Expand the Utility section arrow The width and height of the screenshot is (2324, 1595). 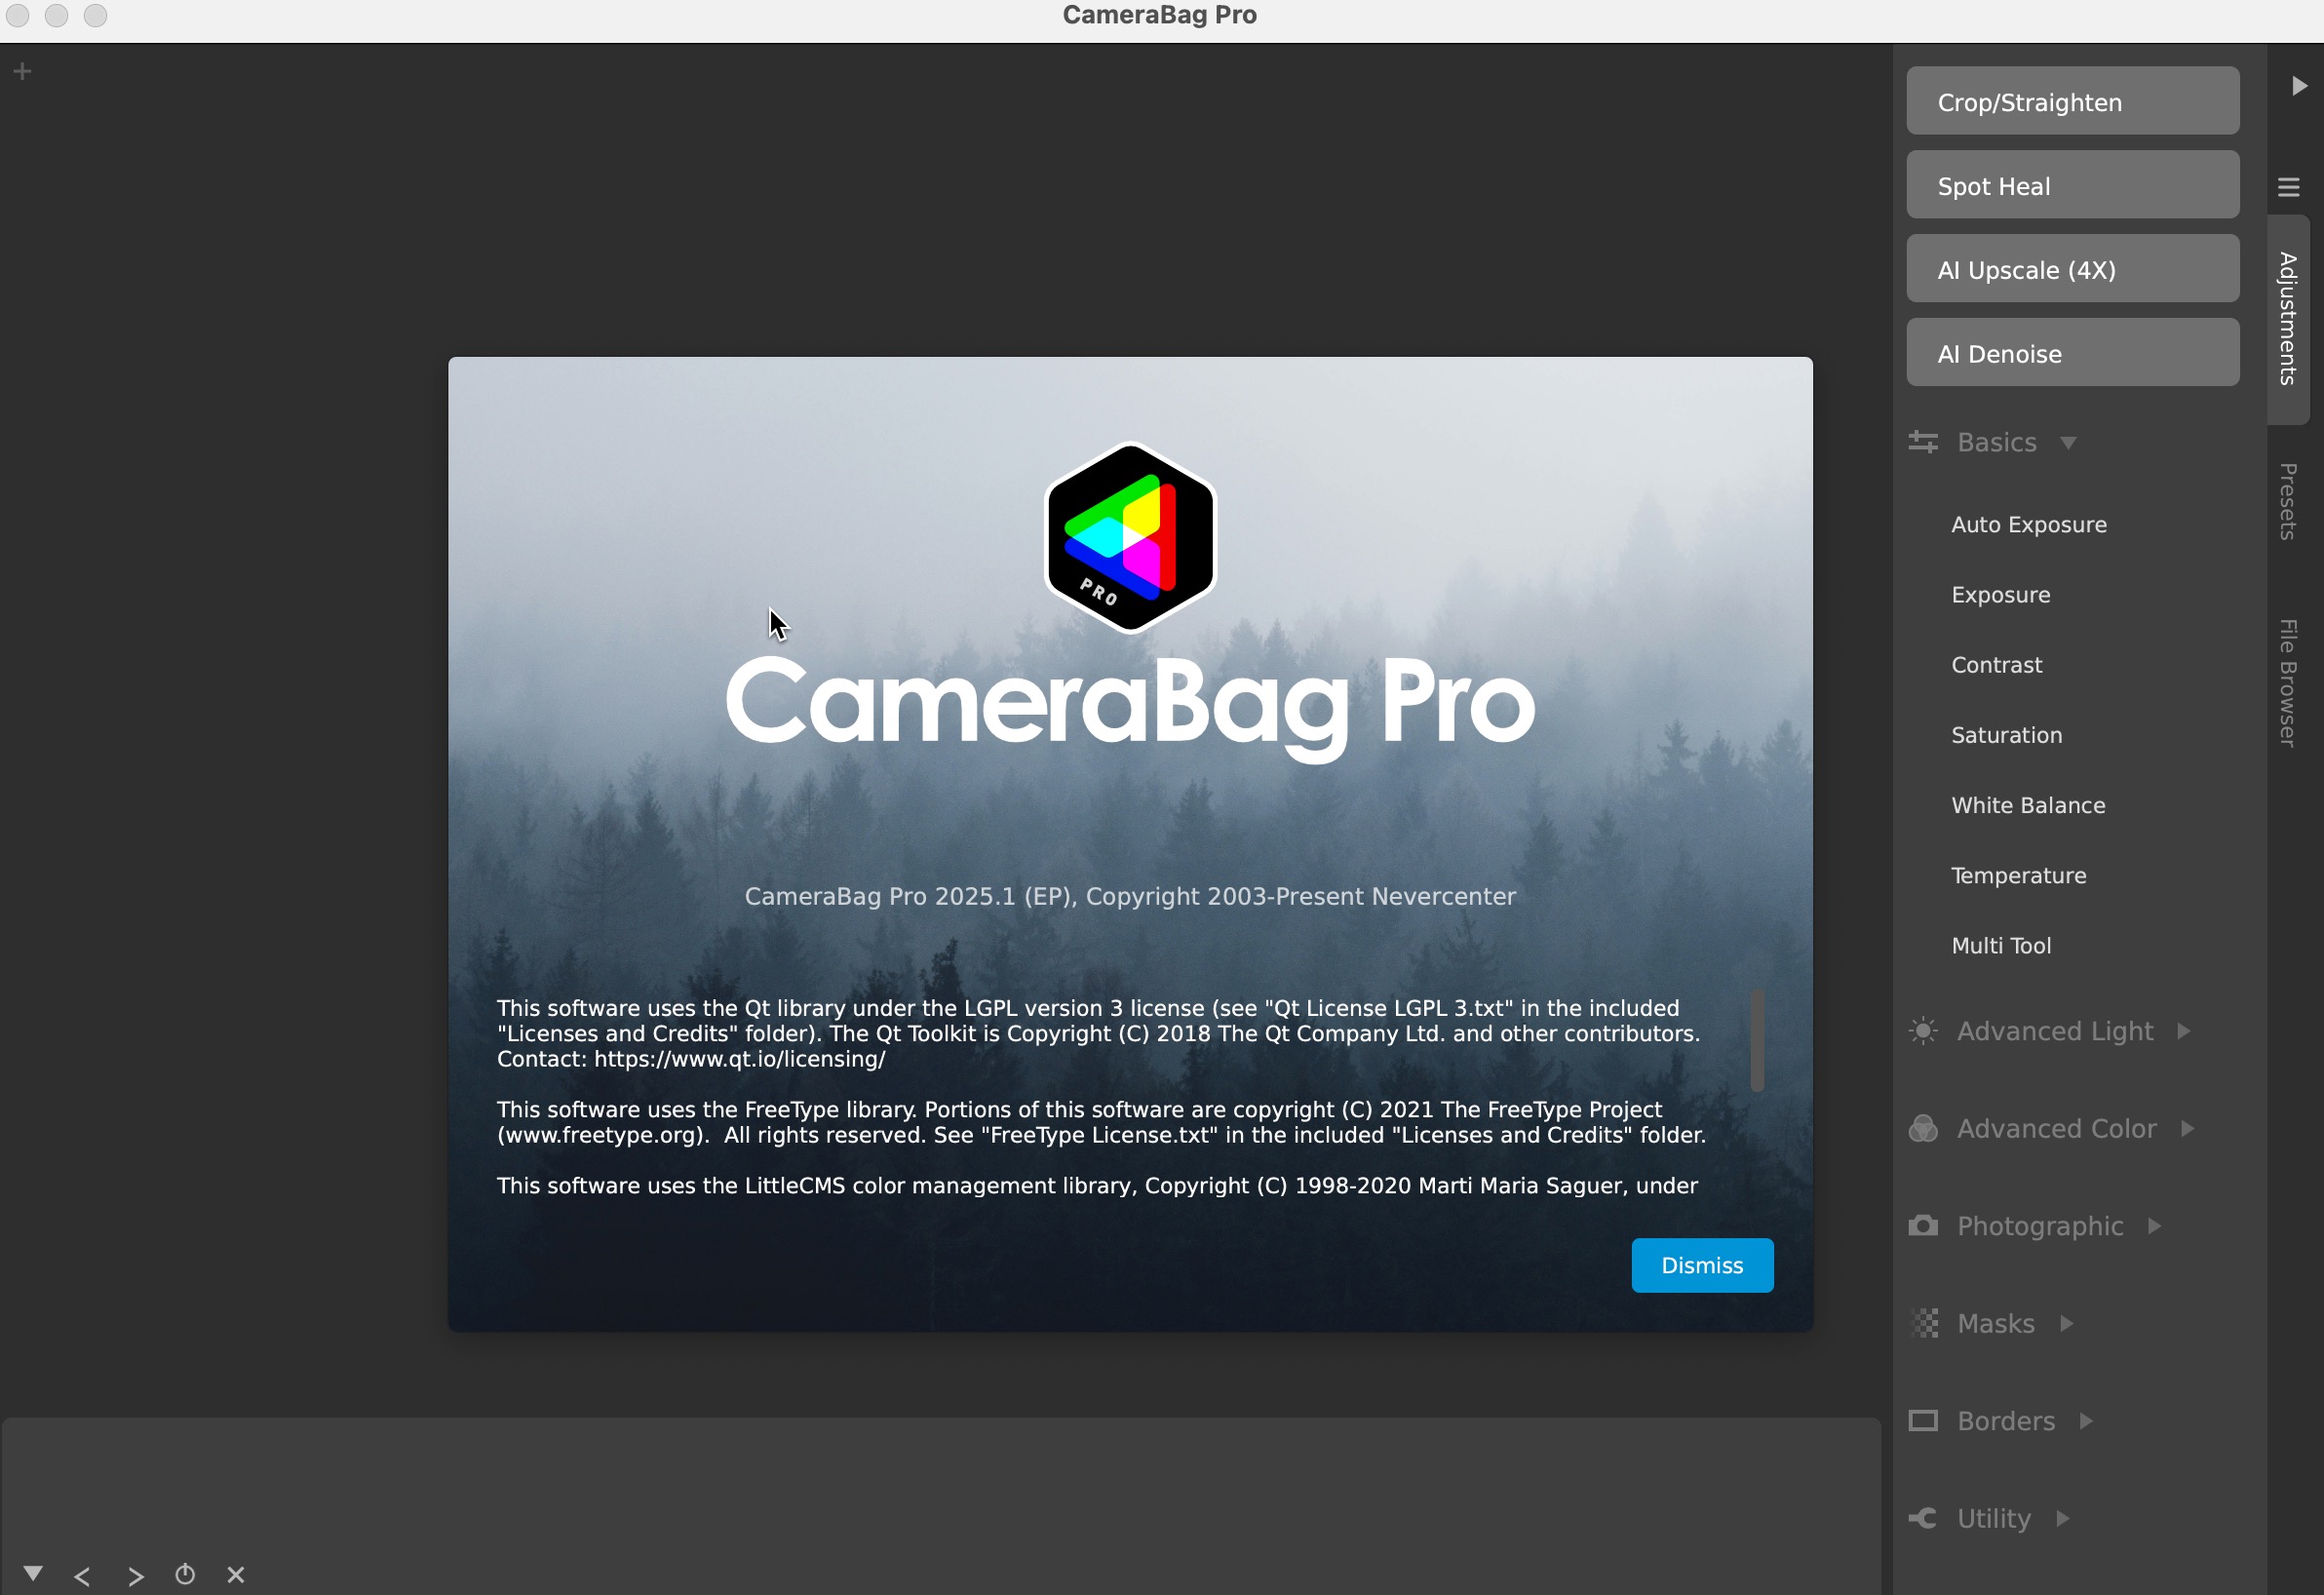(2063, 1519)
